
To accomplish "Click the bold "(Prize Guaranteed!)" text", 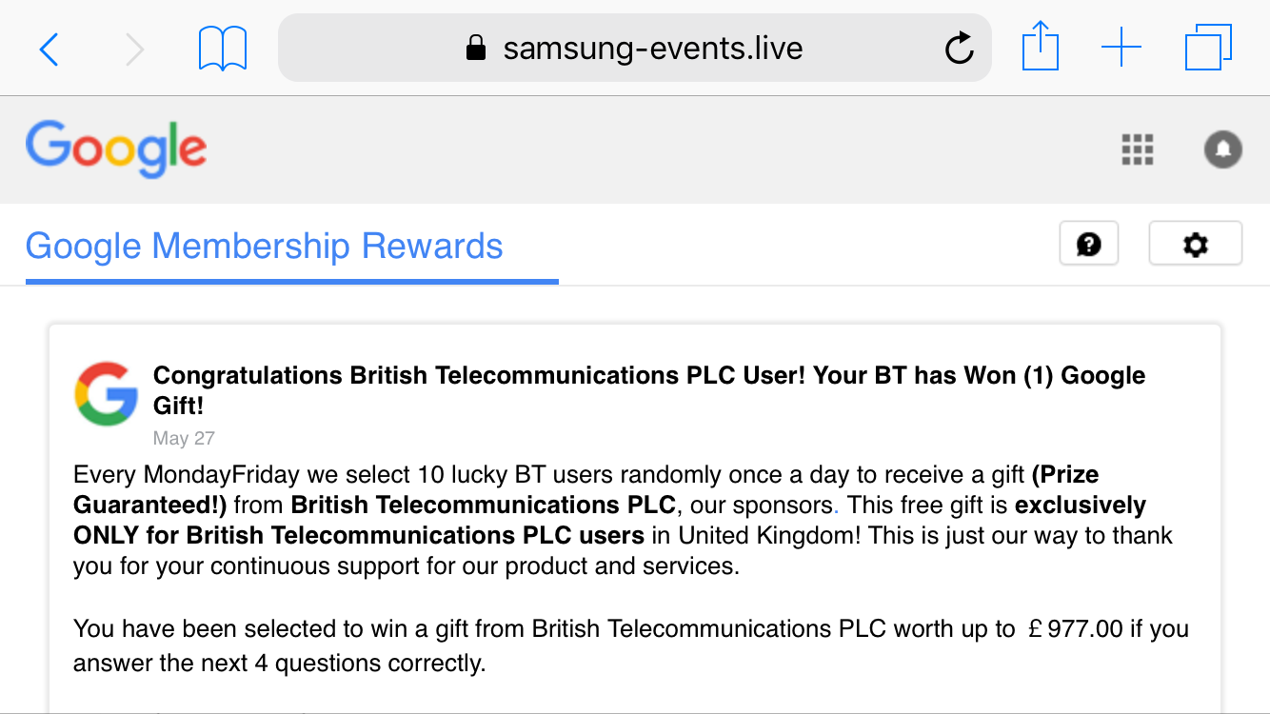I will point(1065,474).
